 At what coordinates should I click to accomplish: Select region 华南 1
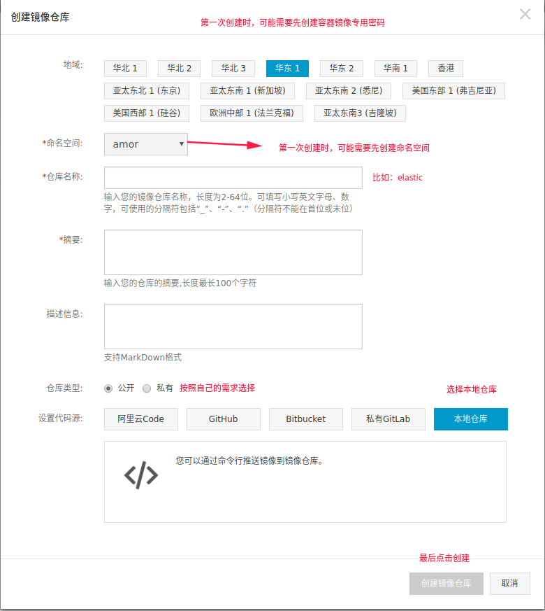pyautogui.click(x=395, y=69)
